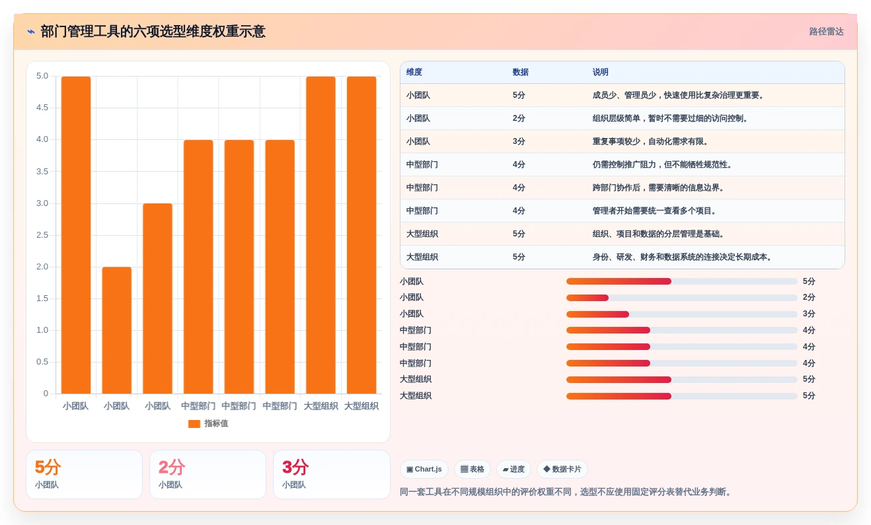
Task: Click the title 部门管理工具的六项选型维度权重示意
Action: [153, 32]
